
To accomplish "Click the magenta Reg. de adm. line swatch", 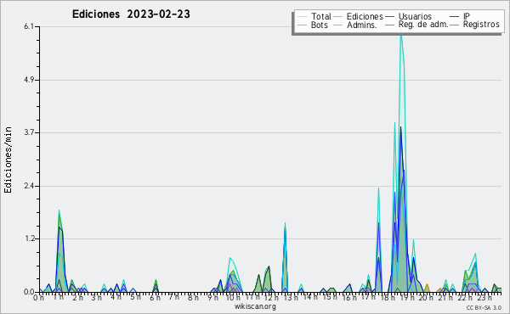I will (389, 25).
